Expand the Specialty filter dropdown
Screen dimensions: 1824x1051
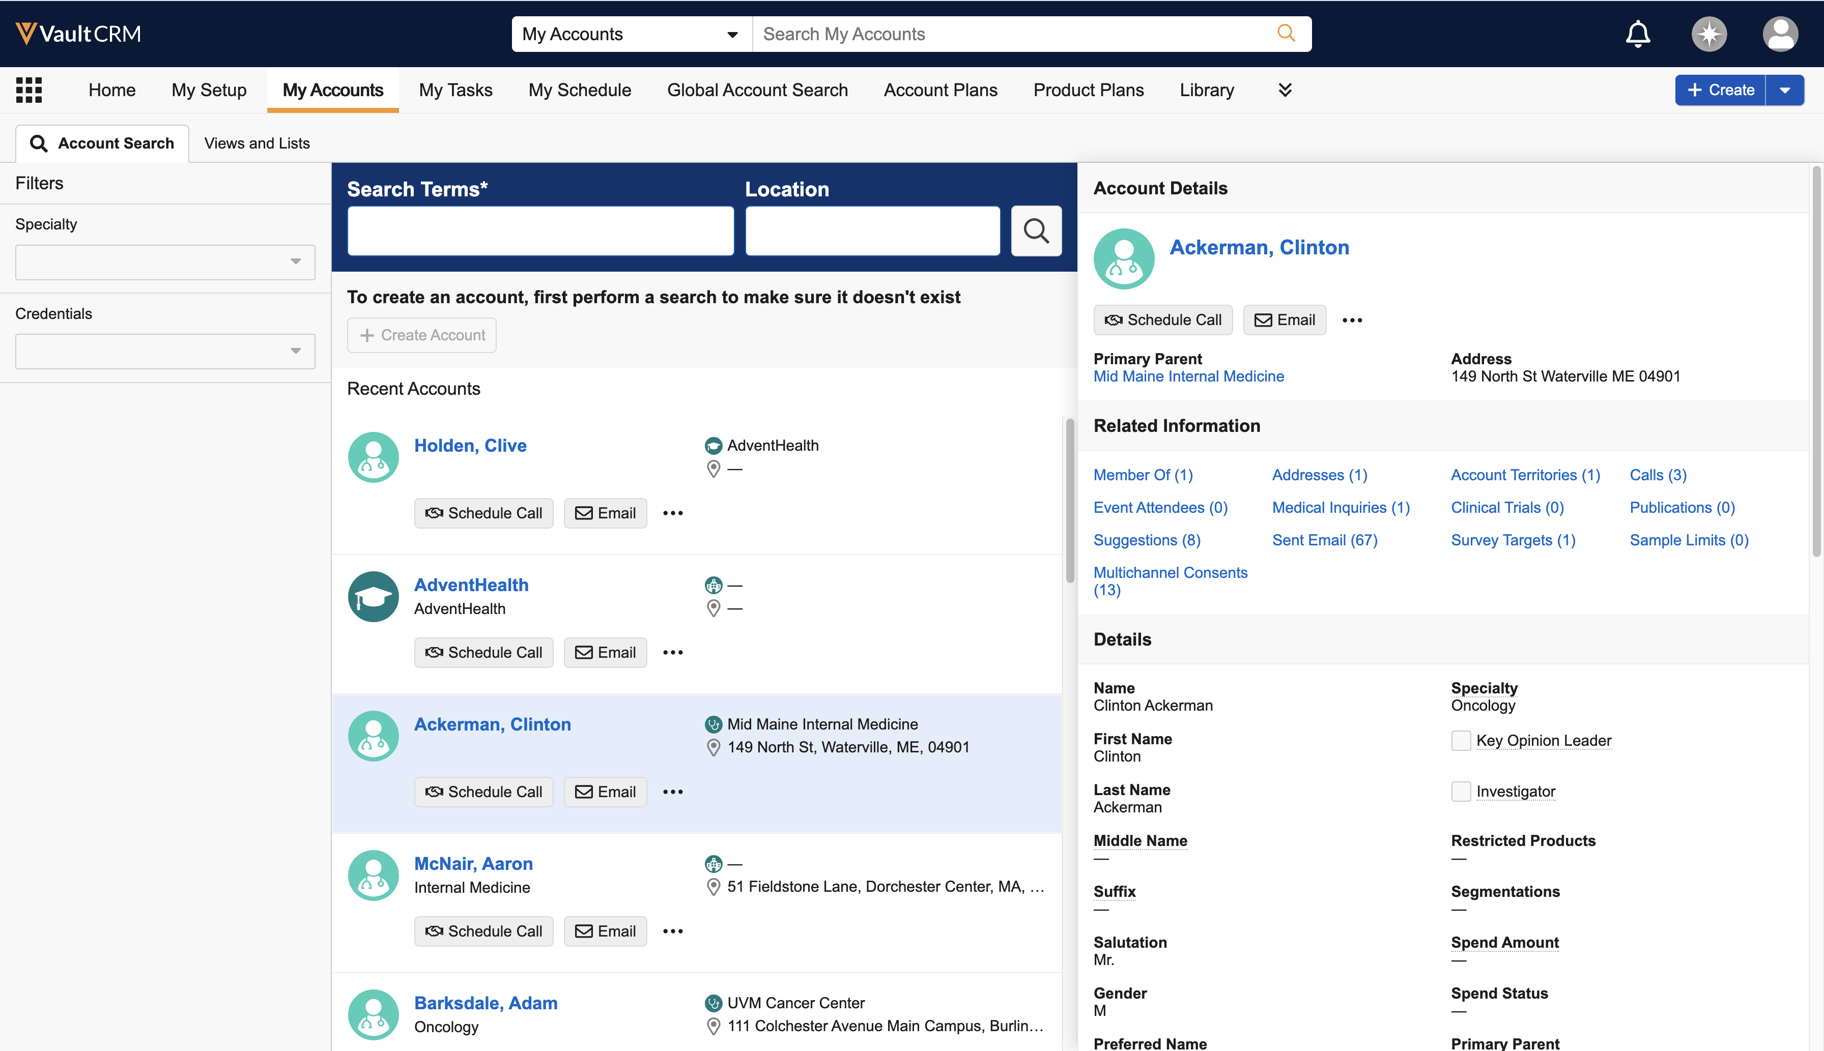tap(164, 262)
